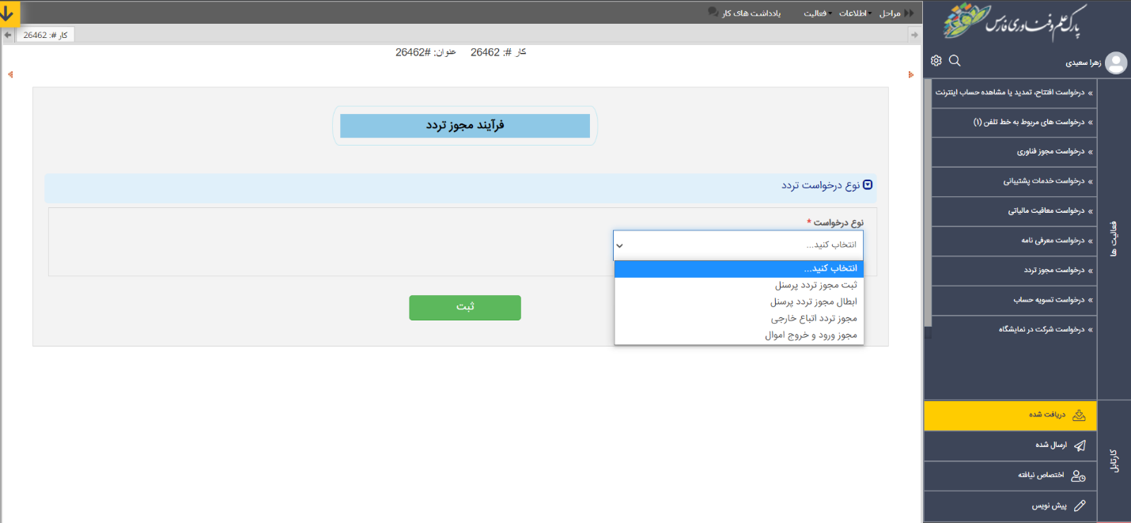Open the مراحل menu in top bar

click(x=891, y=13)
